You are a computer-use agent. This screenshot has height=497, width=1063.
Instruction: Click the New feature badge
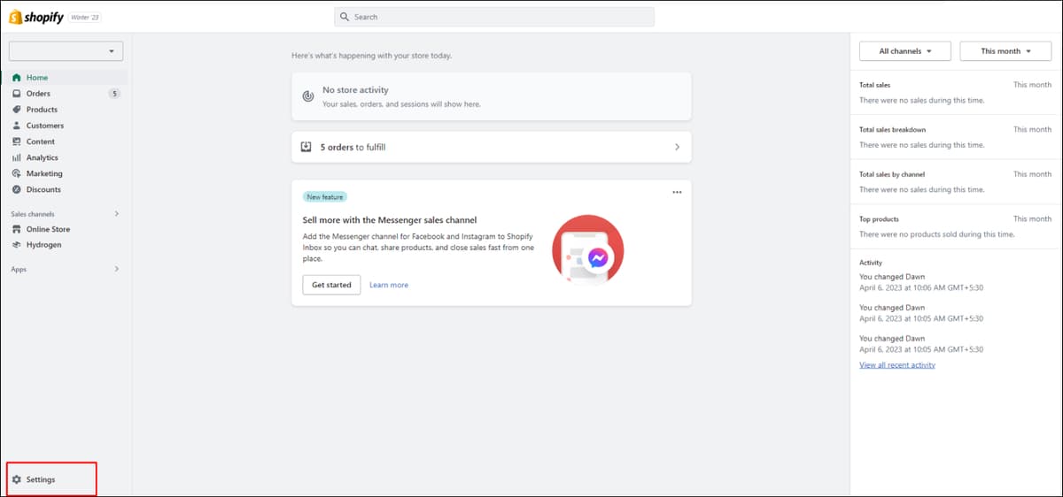click(x=324, y=197)
